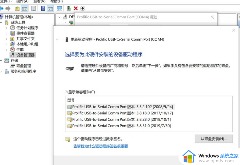The image size is (240, 165).
Task: Open the 操作(A) menu
Action: click(22, 2)
